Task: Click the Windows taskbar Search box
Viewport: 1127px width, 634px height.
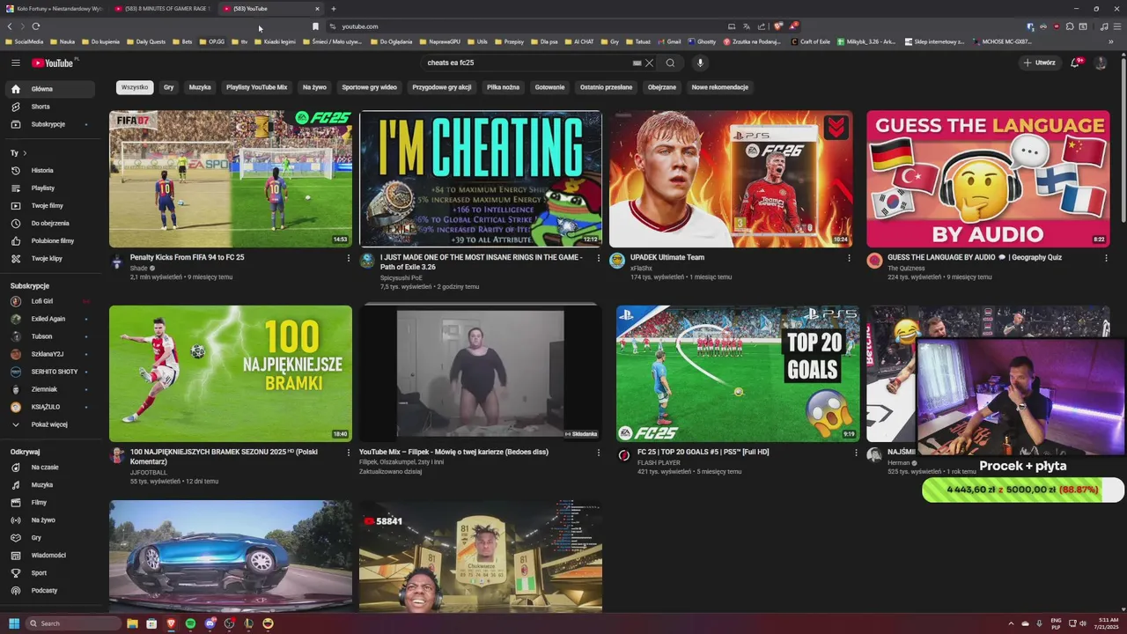Action: click(72, 623)
